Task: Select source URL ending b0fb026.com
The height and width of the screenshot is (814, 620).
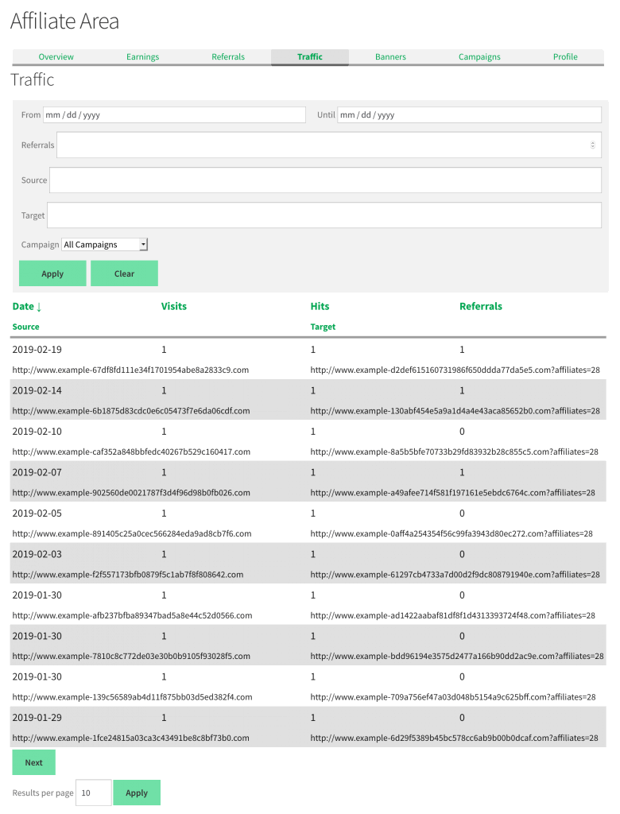Action: click(131, 493)
